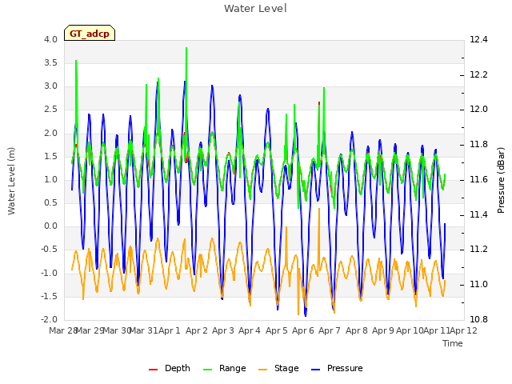Viewport: 512px width, 384px height.
Task: Select the Stage legend entry
Action: [x=278, y=368]
